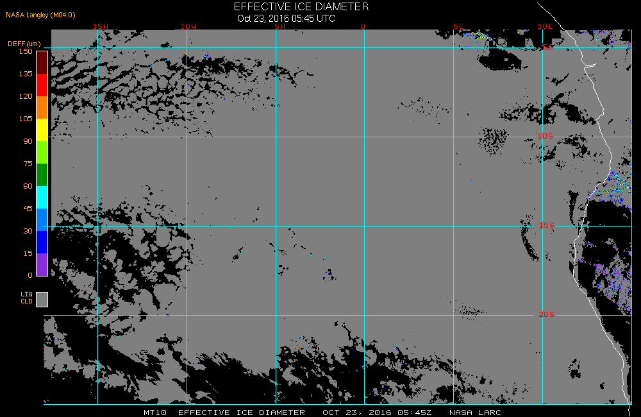Click the dark maroon 135-150 color band
This screenshot has height=417, width=641.
point(42,63)
